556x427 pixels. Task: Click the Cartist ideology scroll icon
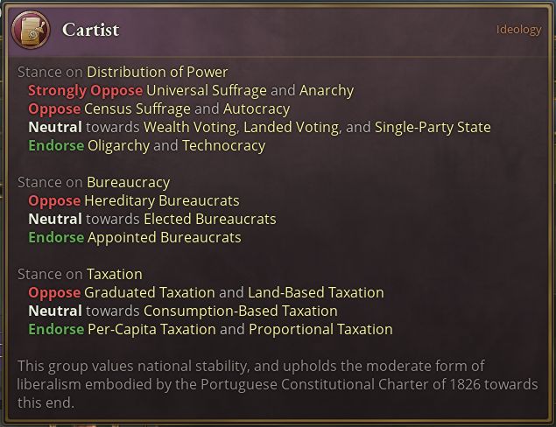coord(31,30)
